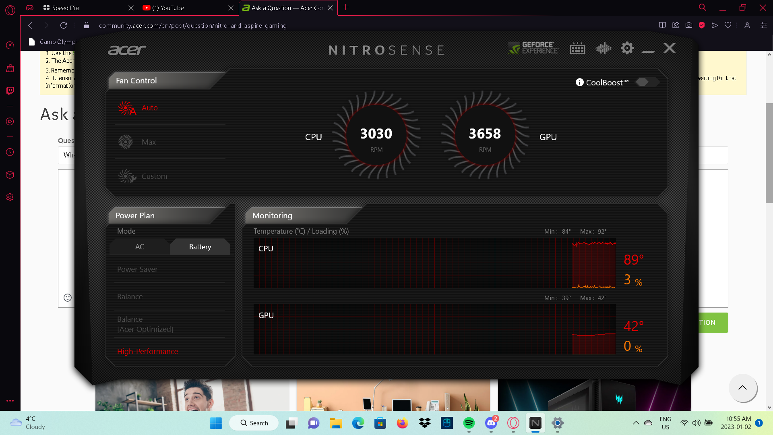
Task: Select Max fan mode
Action: point(170,142)
